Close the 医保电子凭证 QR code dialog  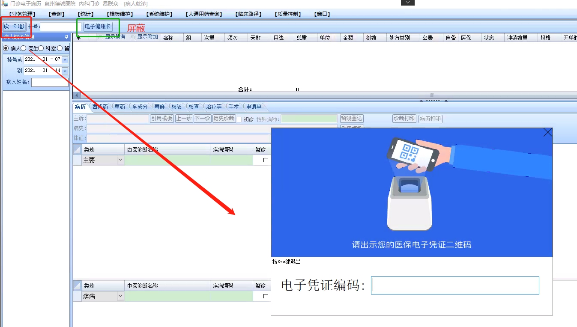click(547, 133)
